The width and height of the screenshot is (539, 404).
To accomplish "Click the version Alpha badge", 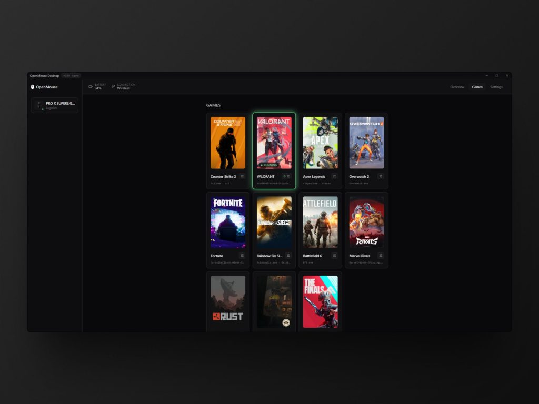I will [71, 76].
